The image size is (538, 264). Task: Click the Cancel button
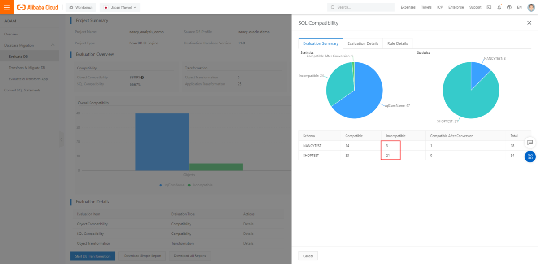click(308, 256)
